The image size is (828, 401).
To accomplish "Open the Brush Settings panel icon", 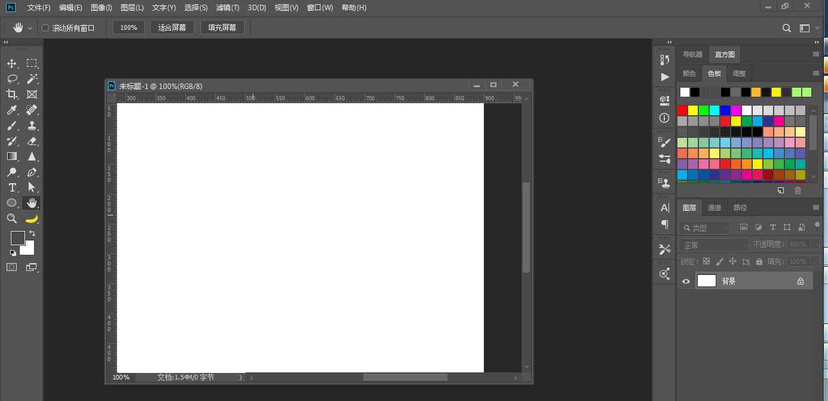I will 664,141.
